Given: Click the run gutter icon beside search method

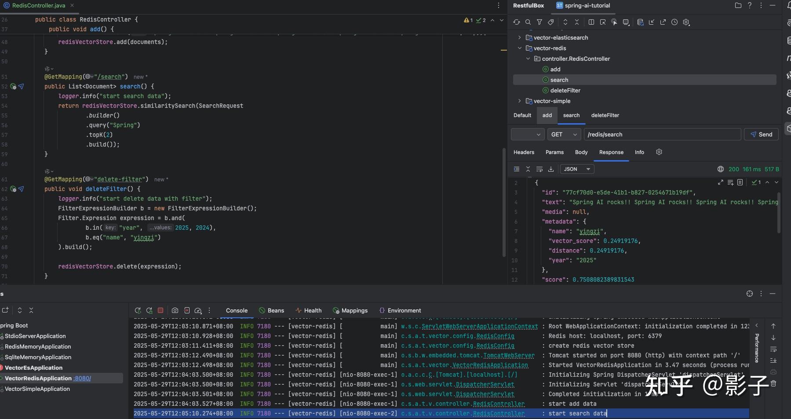Looking at the screenshot, I should pyautogui.click(x=13, y=87).
